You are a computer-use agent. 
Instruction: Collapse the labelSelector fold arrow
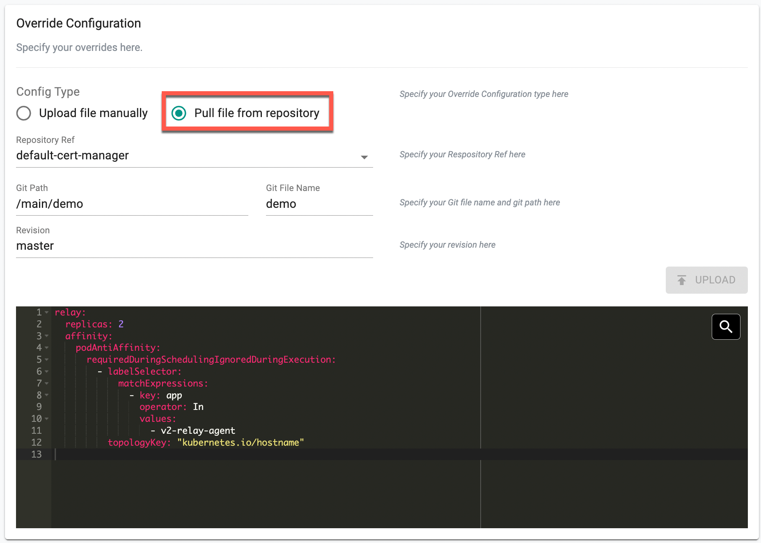(x=47, y=372)
